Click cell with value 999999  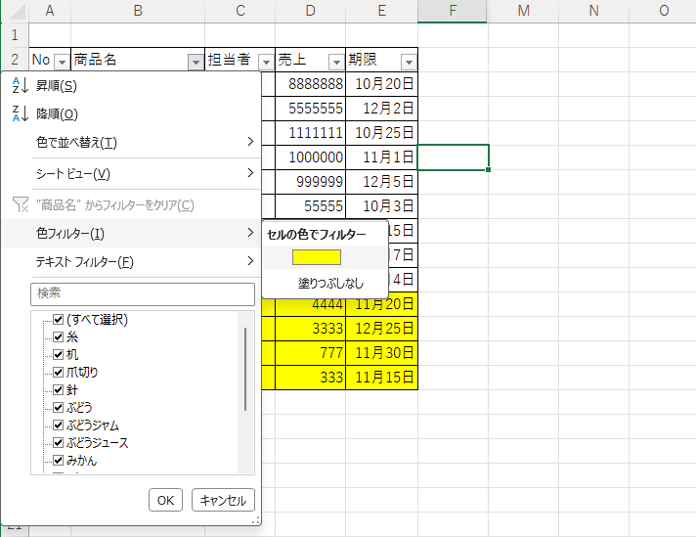pyautogui.click(x=310, y=182)
